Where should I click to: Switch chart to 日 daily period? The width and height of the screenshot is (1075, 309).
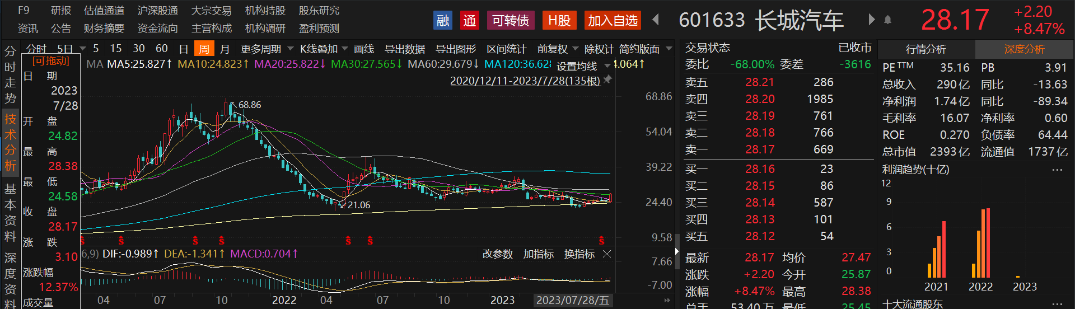point(183,49)
